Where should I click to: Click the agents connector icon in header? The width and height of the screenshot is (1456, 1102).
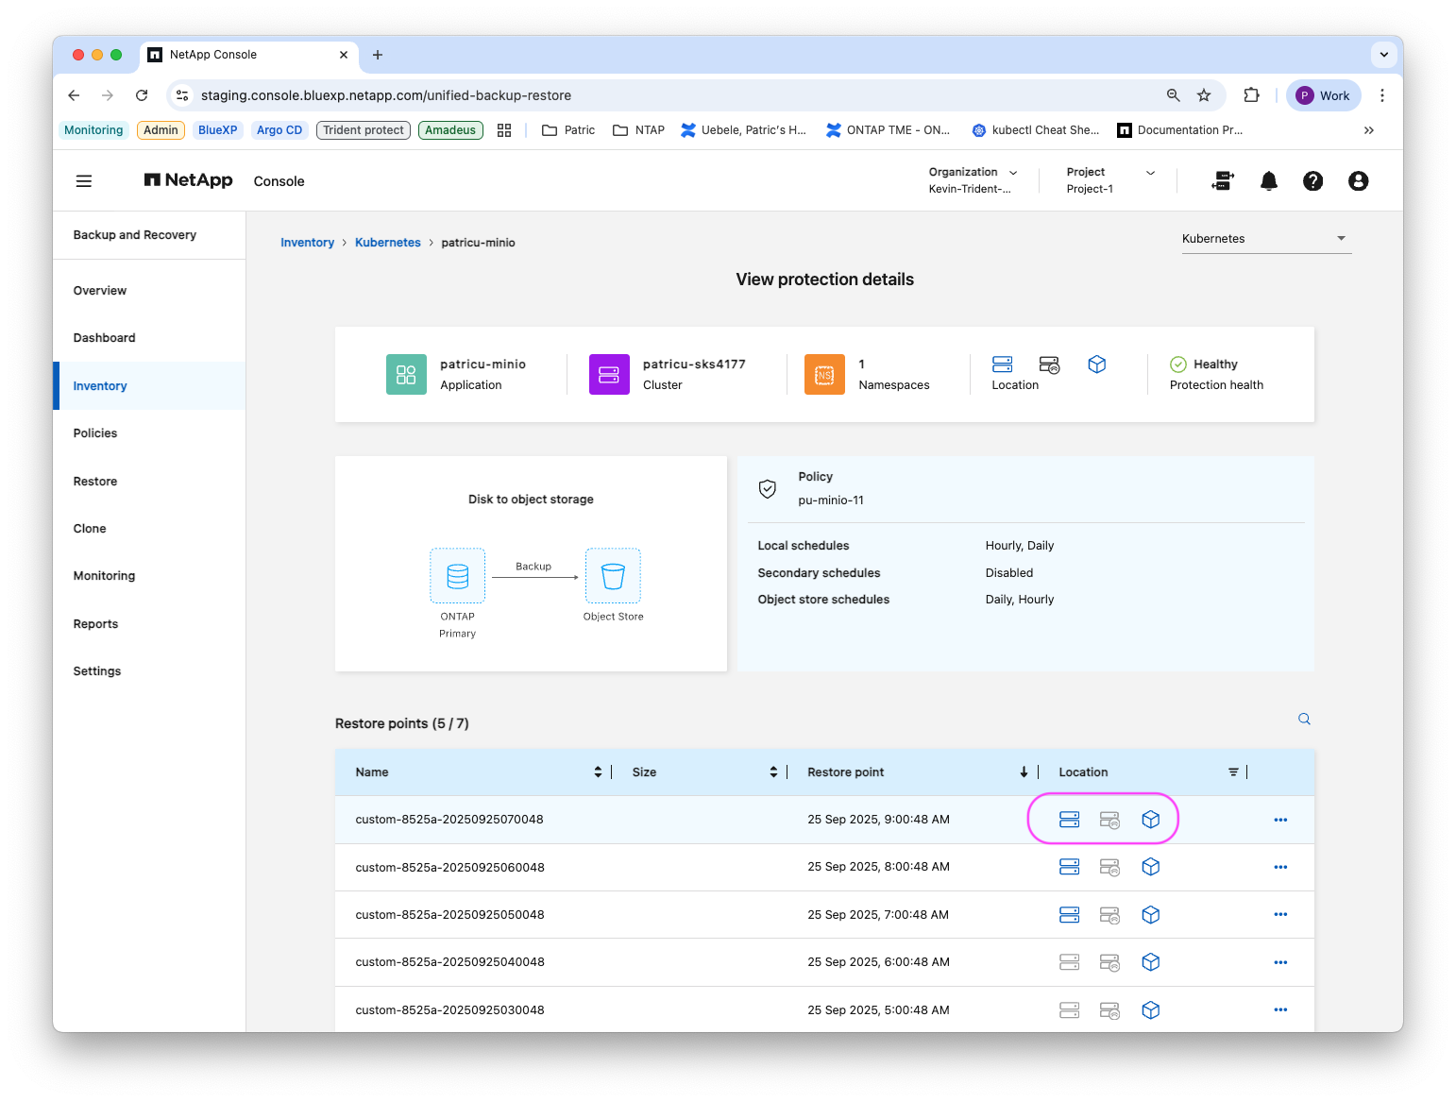[x=1223, y=181]
